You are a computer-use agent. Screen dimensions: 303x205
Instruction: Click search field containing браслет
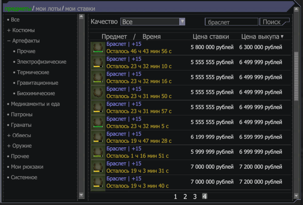tap(231, 22)
